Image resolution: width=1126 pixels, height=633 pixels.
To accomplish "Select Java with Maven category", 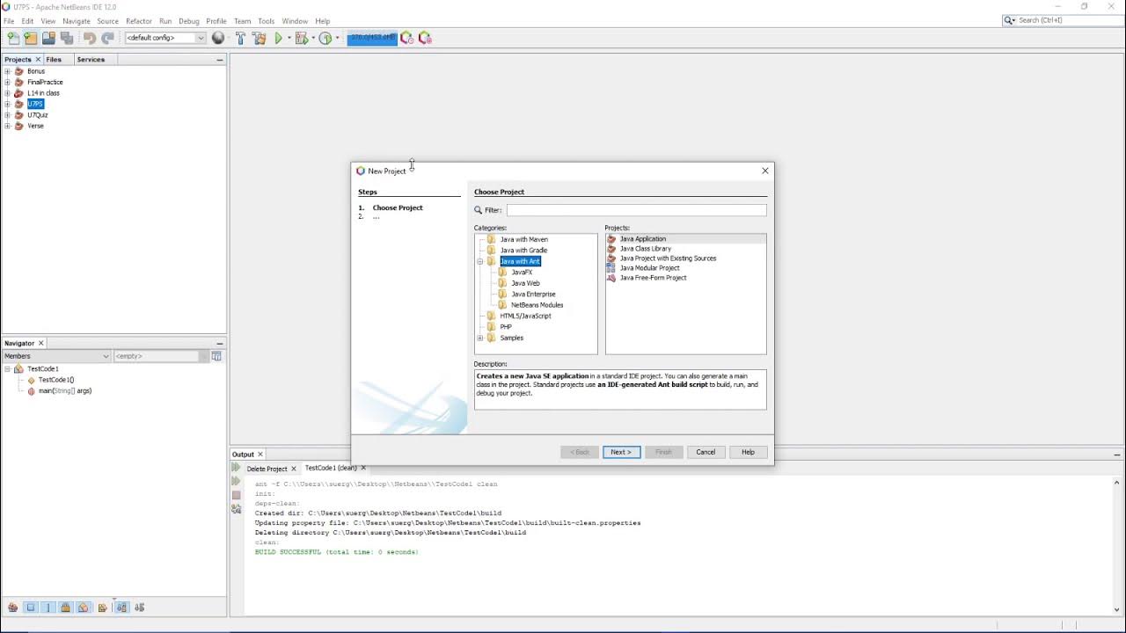I will click(523, 239).
